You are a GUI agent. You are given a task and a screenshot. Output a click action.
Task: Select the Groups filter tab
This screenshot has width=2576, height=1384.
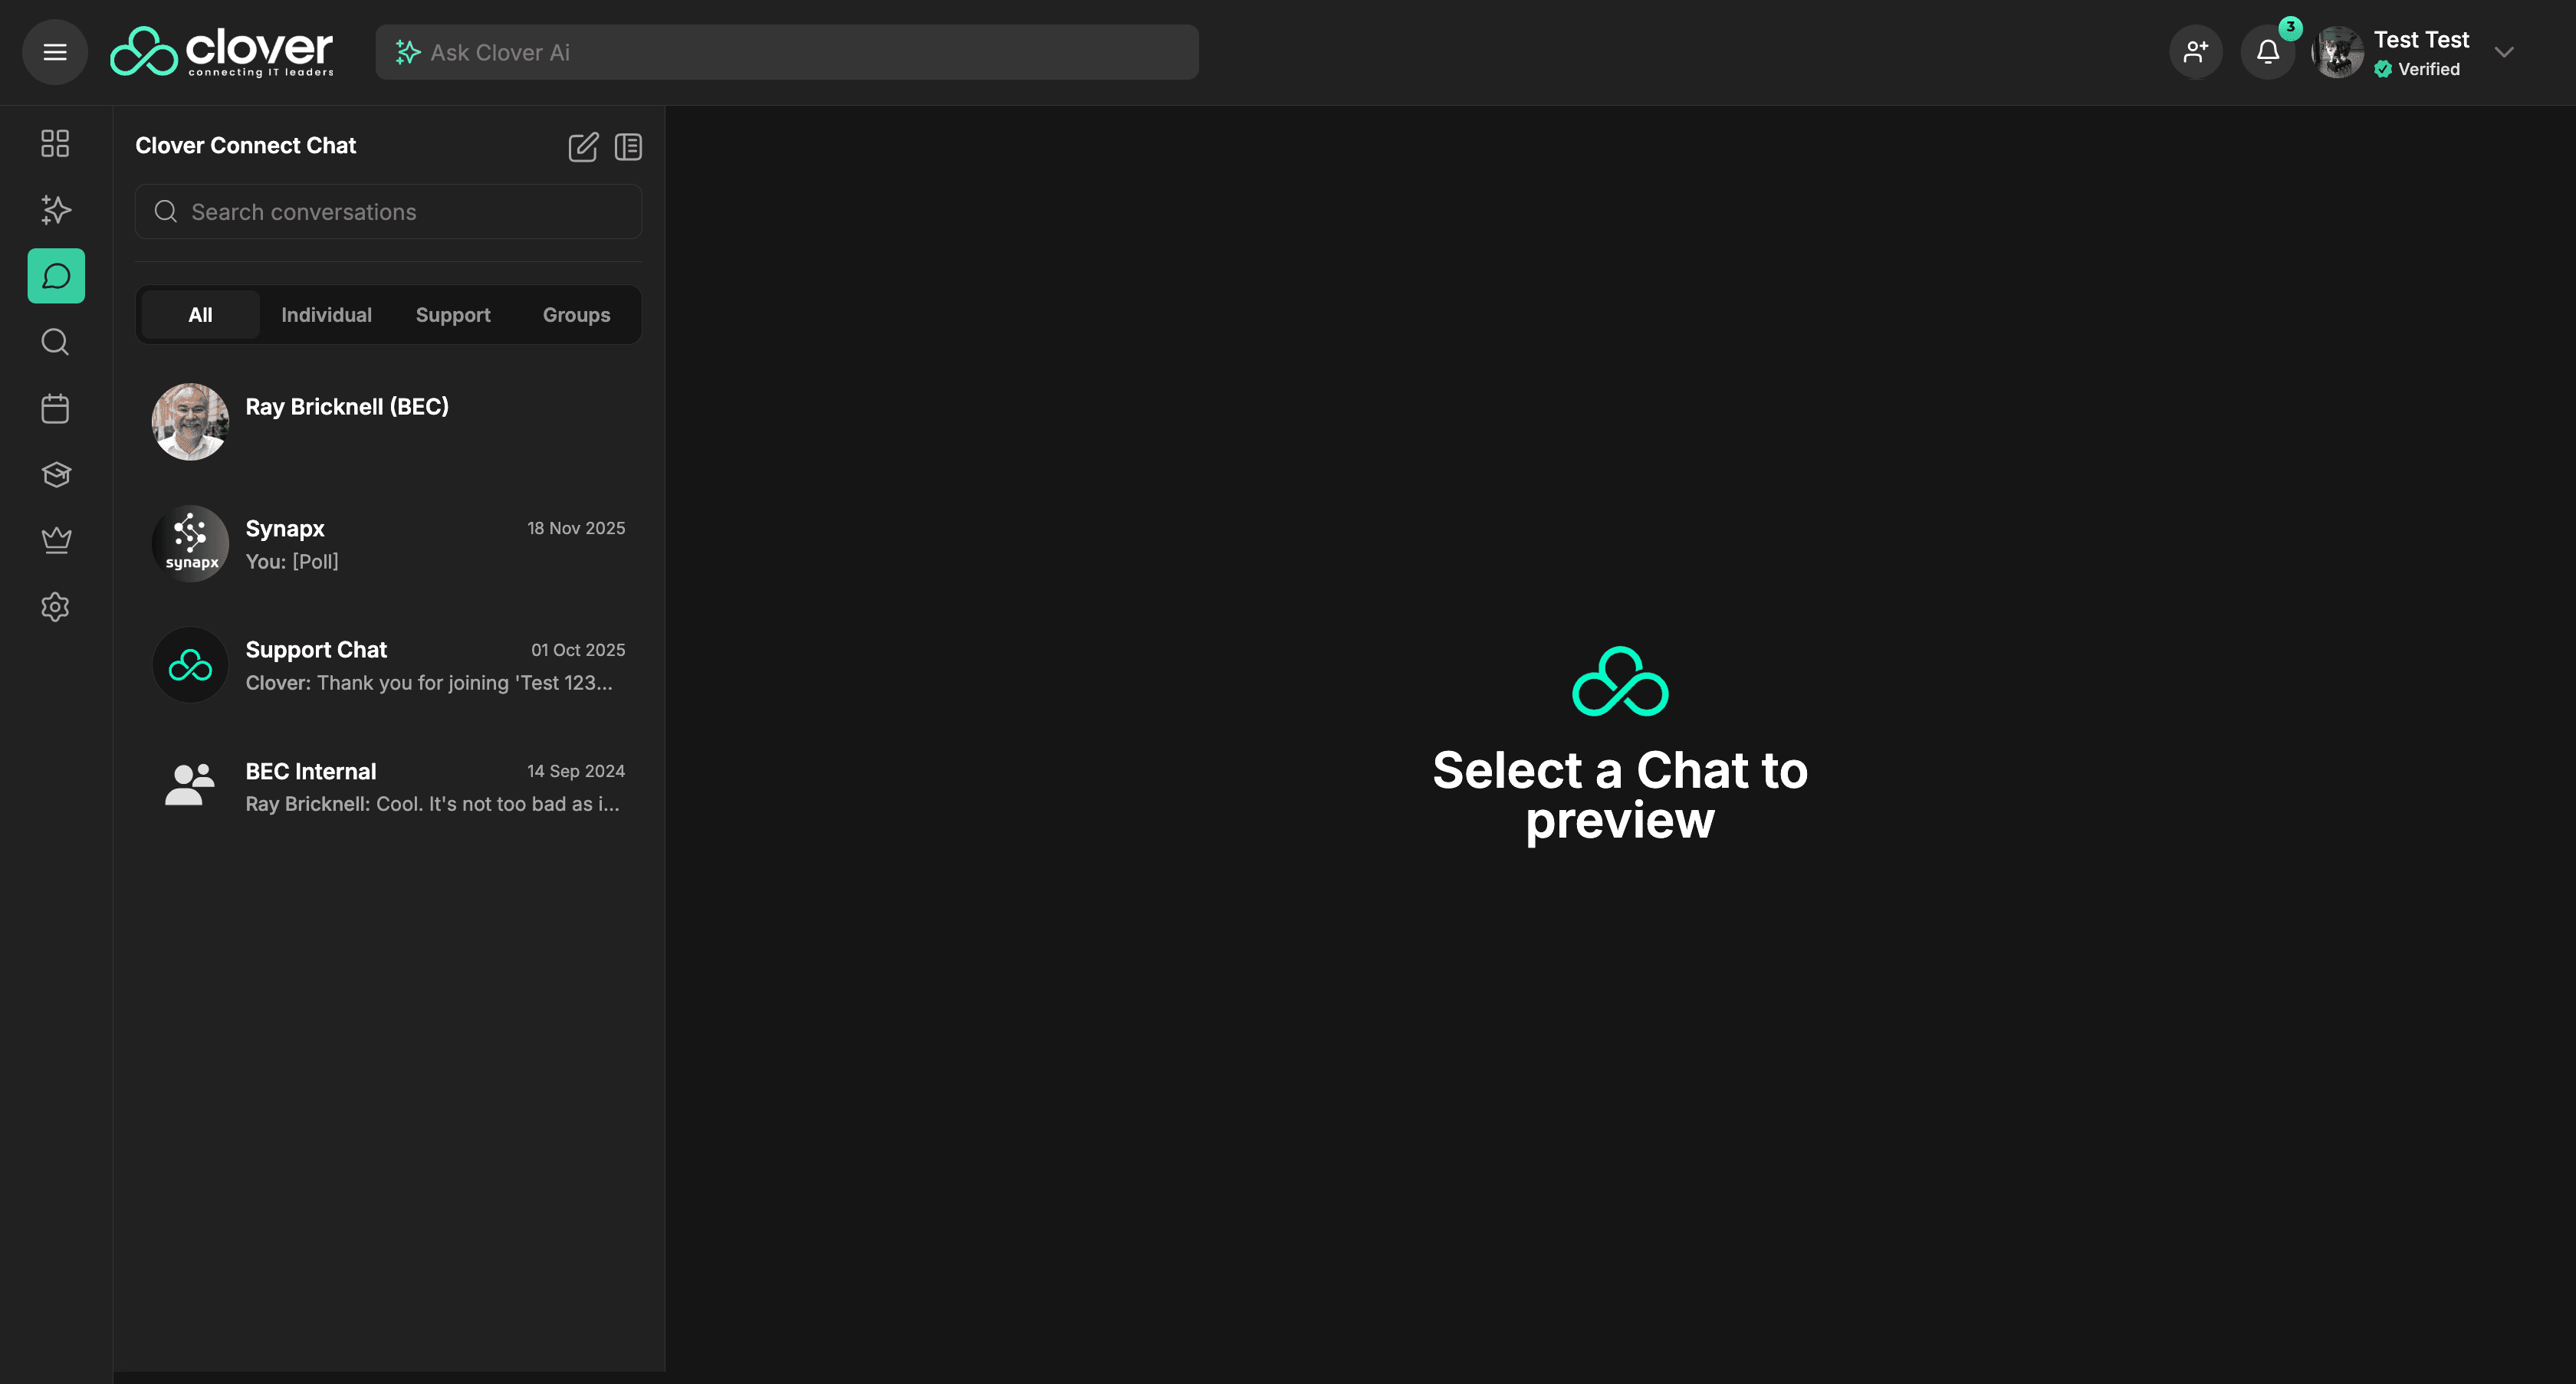(576, 315)
